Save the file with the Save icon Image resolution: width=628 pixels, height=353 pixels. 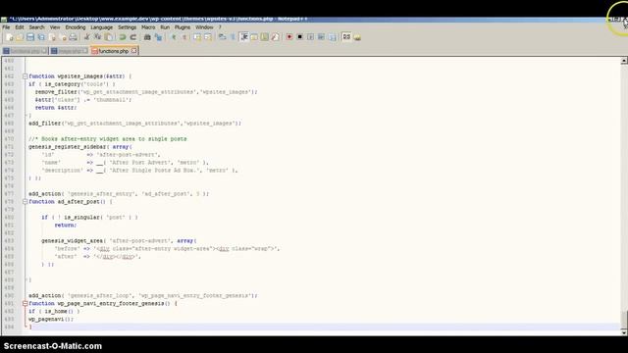pyautogui.click(x=30, y=37)
